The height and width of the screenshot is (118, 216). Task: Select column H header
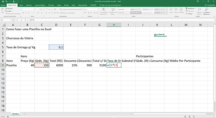coord(114,25)
